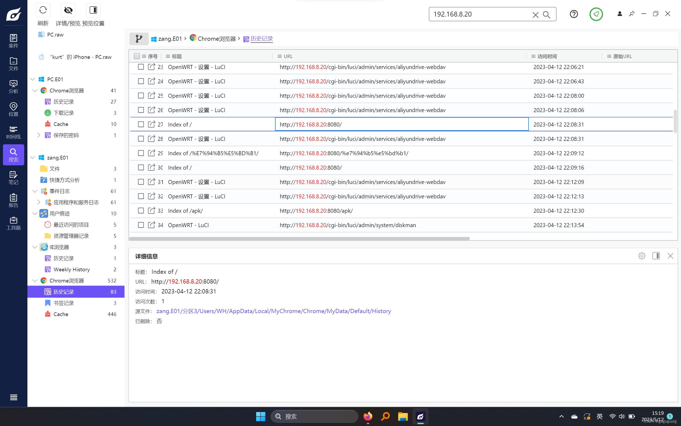The height and width of the screenshot is (426, 681).
Task: Check the checkbox for row 33 Index of /apk/
Action: 141,210
